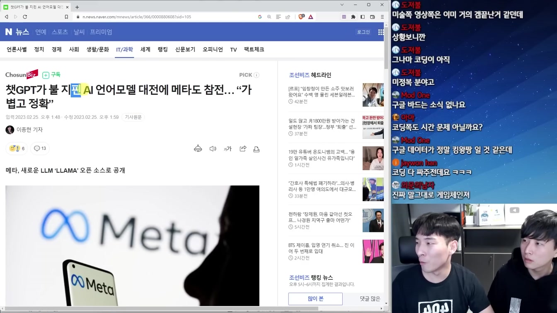Select the 세계 menu tab
Viewport: 557px width, 313px height.
tap(145, 49)
